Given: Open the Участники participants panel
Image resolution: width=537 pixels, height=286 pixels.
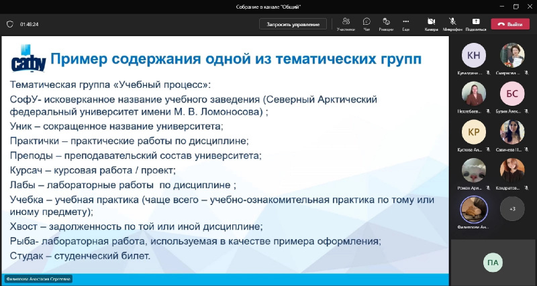Looking at the screenshot, I should 346,24.
